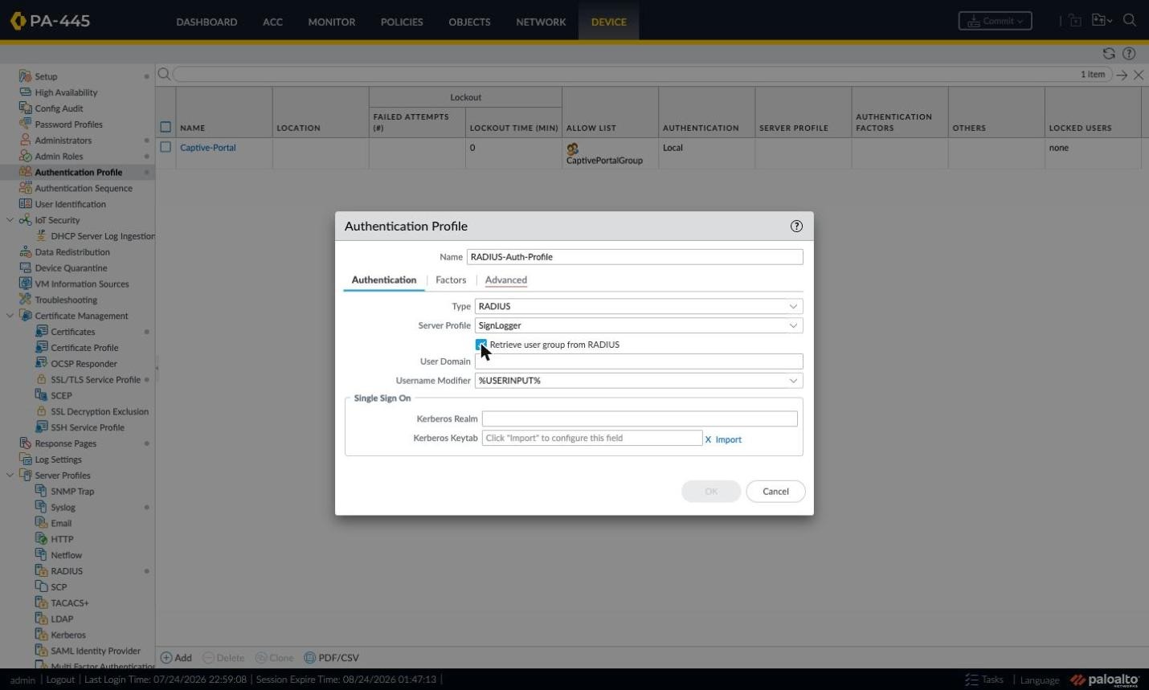
Task: Check the Captive-Portal row checkbox
Action: 166,148
